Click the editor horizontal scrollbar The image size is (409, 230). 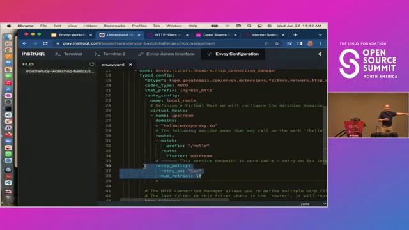(x=174, y=200)
